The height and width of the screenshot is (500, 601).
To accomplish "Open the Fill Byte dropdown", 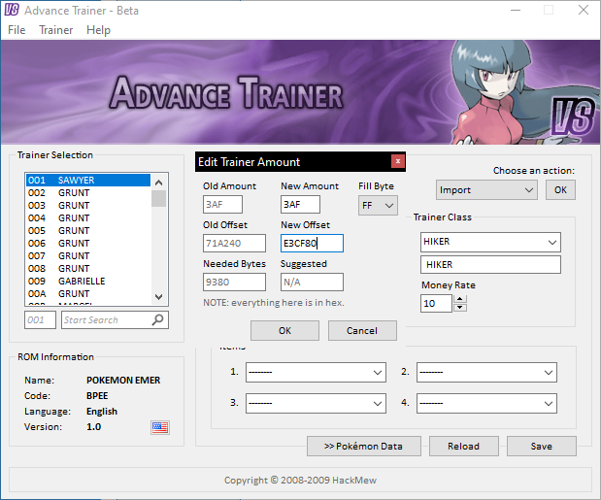I will (x=378, y=206).
